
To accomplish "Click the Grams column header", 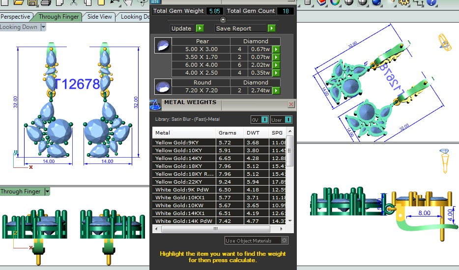I will pyautogui.click(x=229, y=133).
